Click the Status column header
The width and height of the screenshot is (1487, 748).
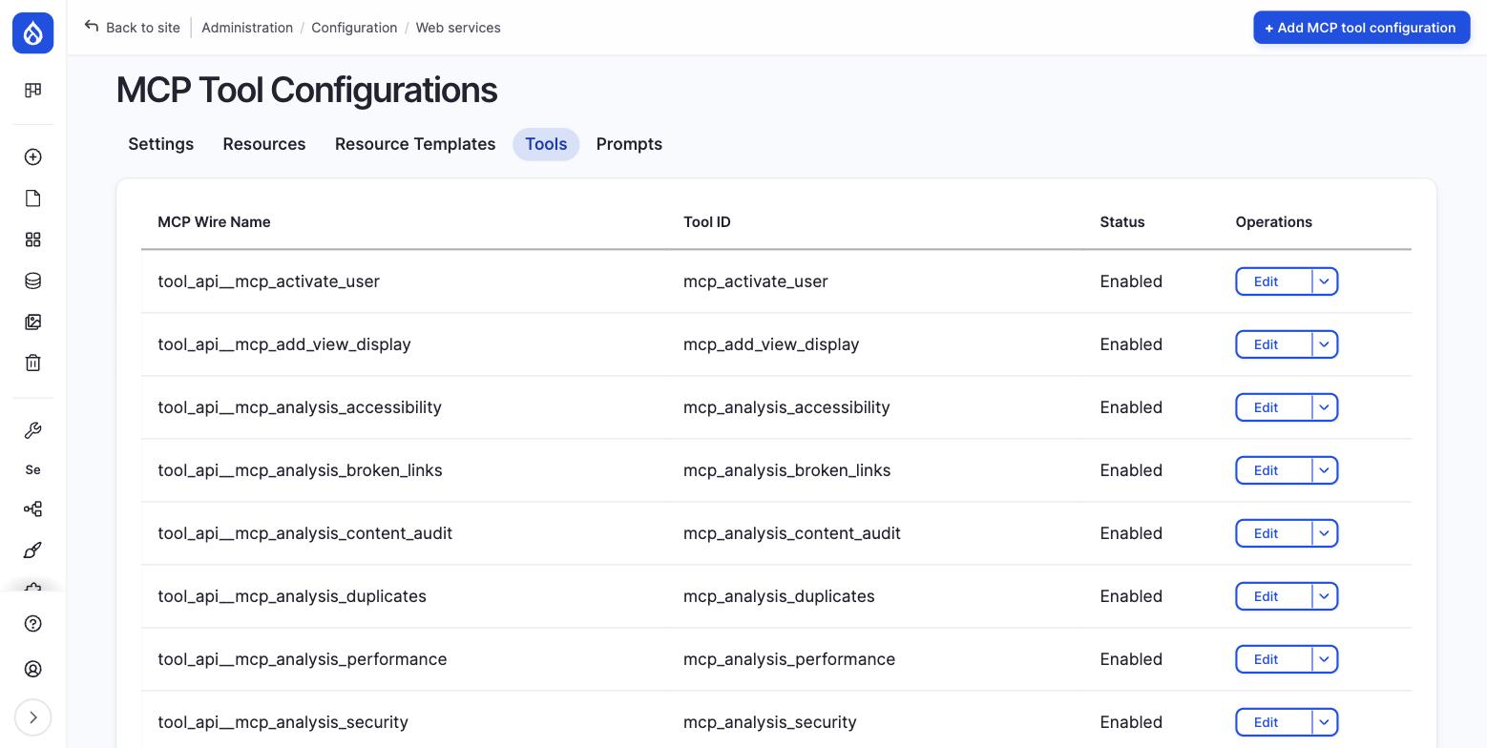coord(1122,222)
